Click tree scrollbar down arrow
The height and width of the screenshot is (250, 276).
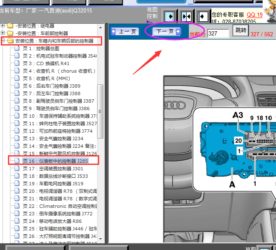(x=100, y=239)
